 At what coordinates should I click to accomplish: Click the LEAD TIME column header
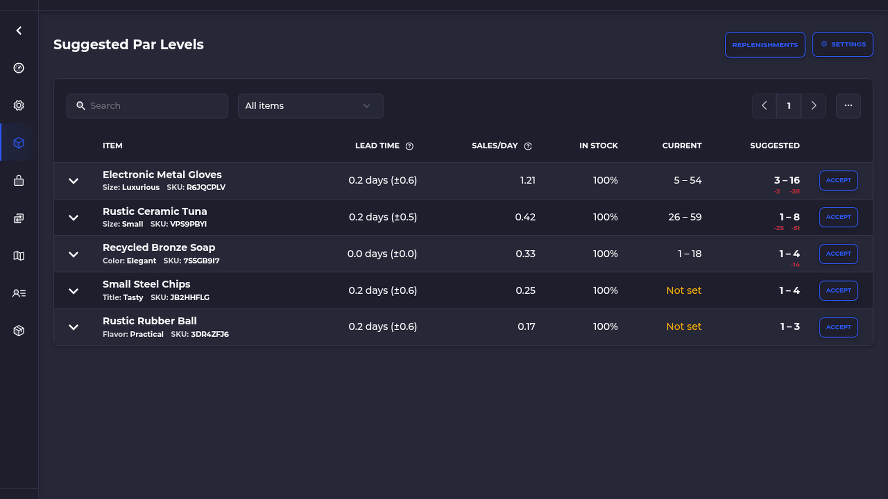[377, 146]
